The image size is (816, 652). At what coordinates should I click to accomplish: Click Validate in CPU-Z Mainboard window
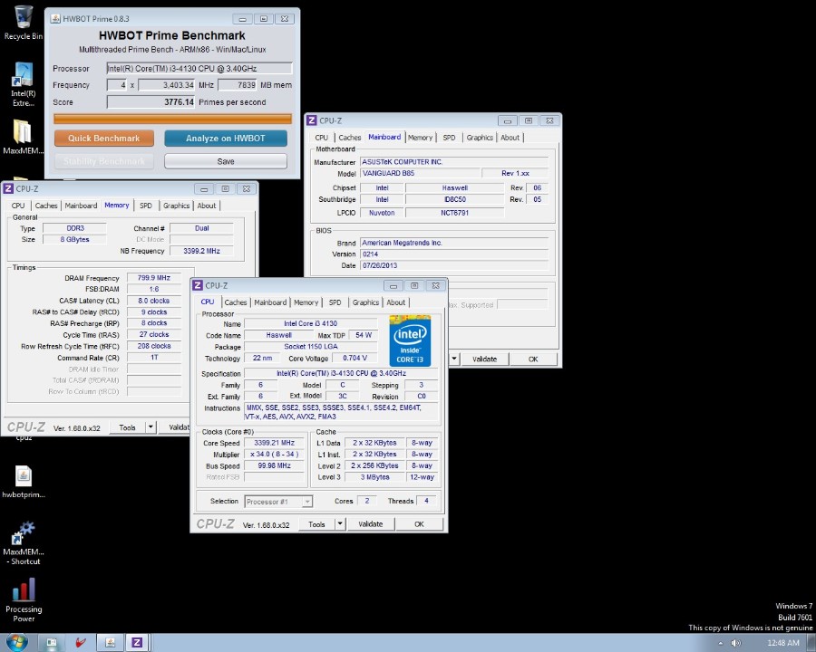(x=484, y=359)
